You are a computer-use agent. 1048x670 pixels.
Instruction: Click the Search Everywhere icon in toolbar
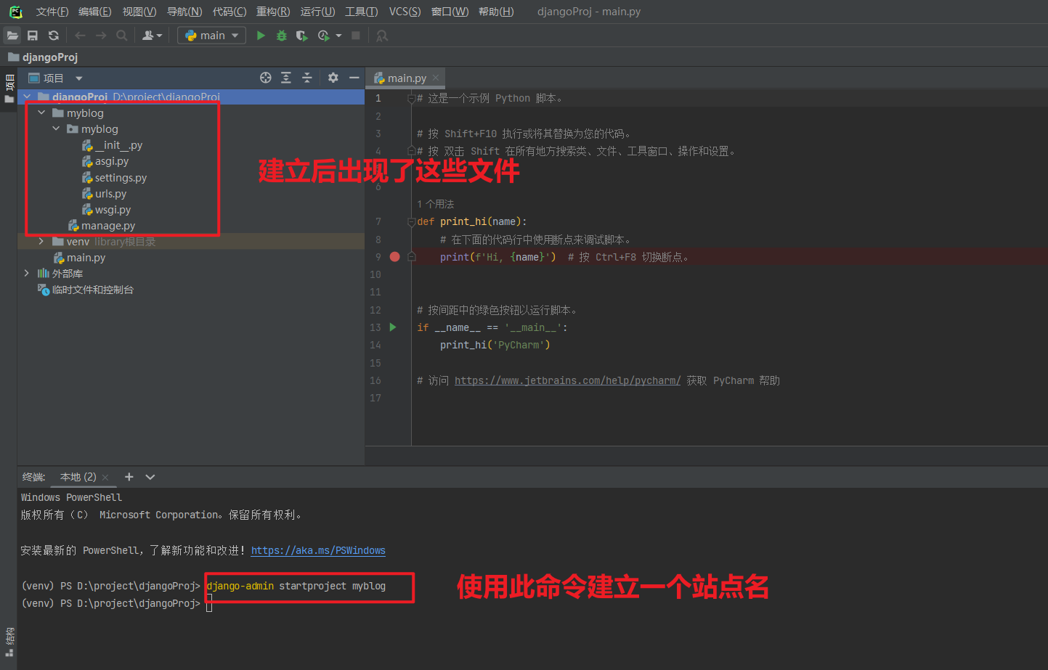coord(382,36)
